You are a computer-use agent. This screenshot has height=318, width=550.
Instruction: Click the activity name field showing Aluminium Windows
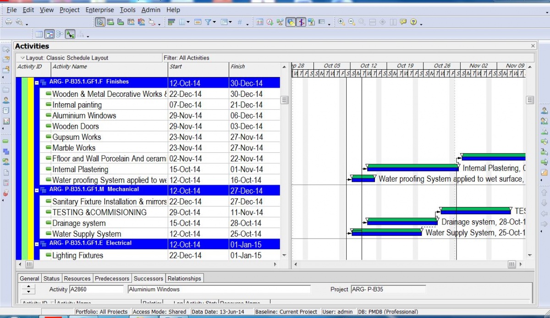(219, 290)
